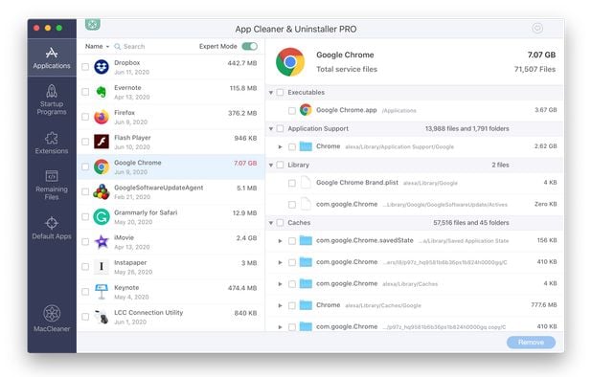Select the Flash Player row
The image size is (592, 377).
click(x=171, y=143)
